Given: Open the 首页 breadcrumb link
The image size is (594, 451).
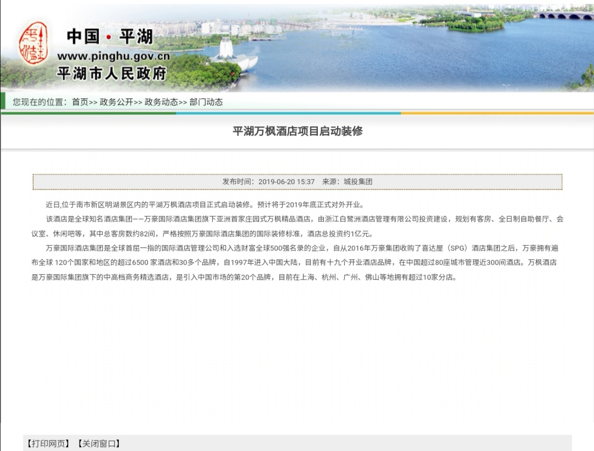Looking at the screenshot, I should [80, 102].
